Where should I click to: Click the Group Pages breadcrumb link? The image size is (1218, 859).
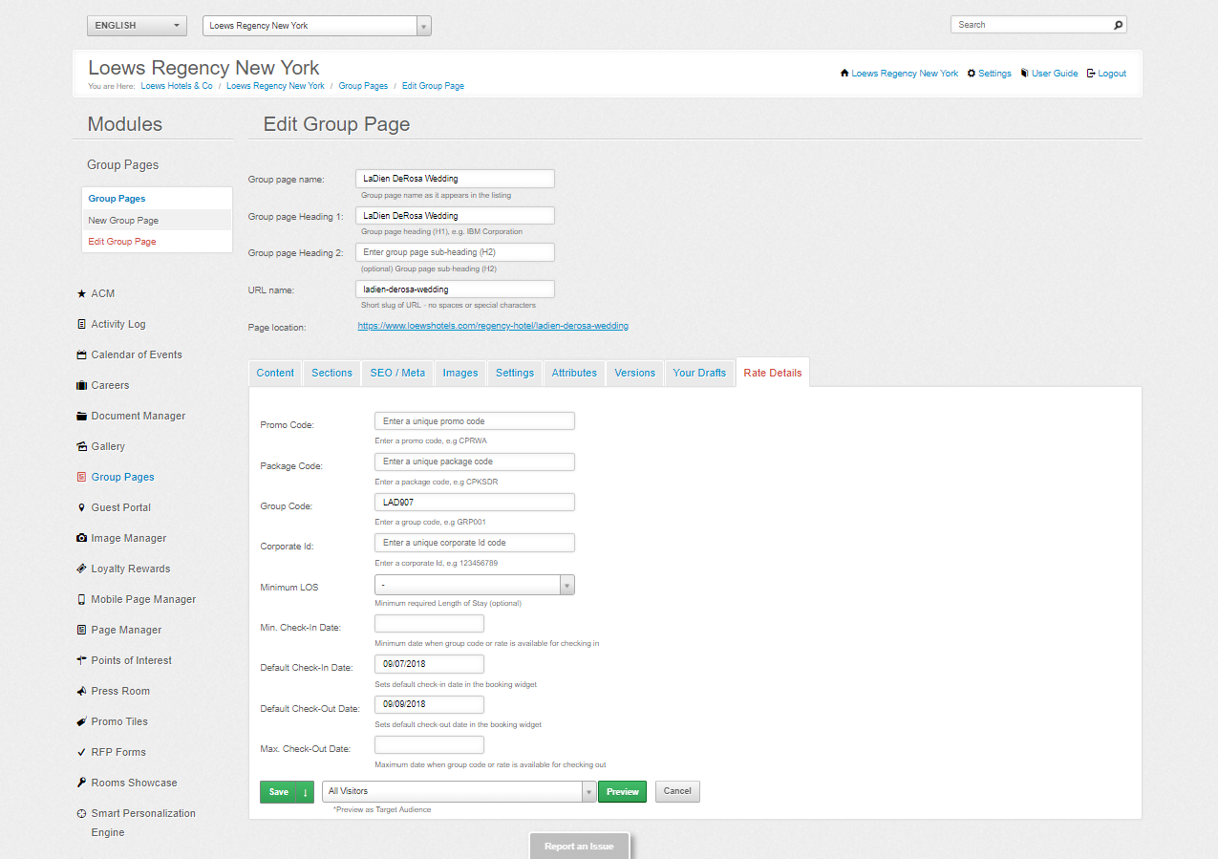[x=363, y=86]
